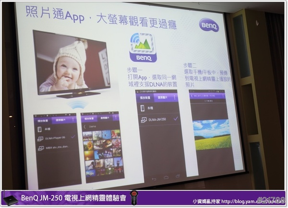Select the DLNA-Player 36 device name

pyautogui.click(x=55, y=138)
